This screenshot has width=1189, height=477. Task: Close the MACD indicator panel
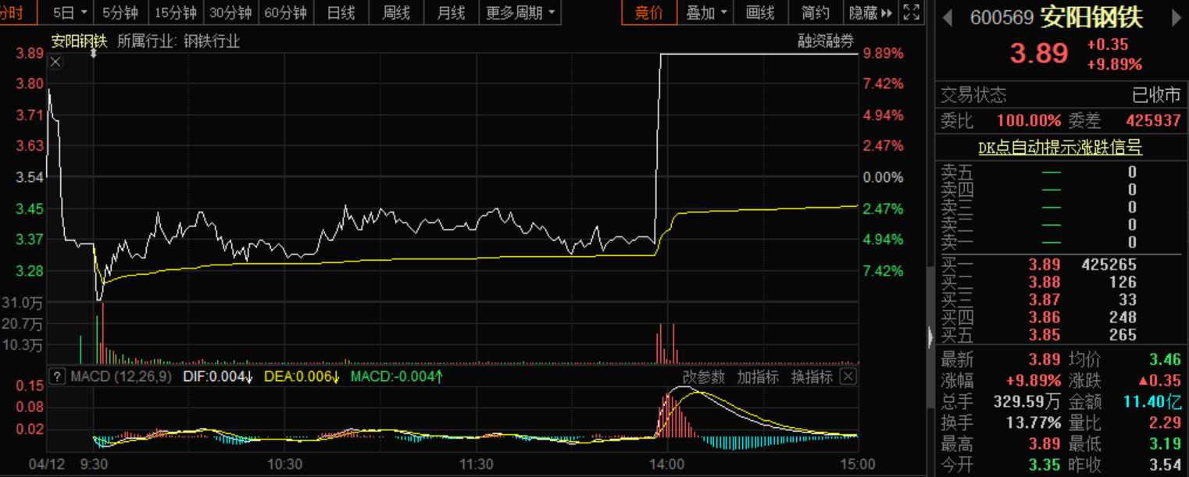pos(848,377)
